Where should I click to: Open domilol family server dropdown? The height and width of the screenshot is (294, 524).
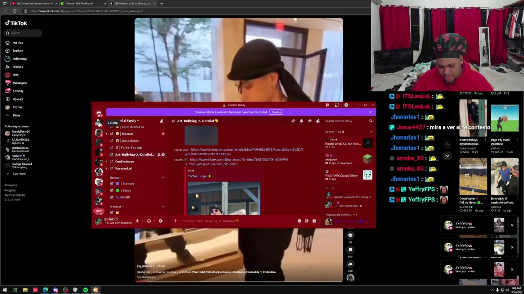pos(129,121)
